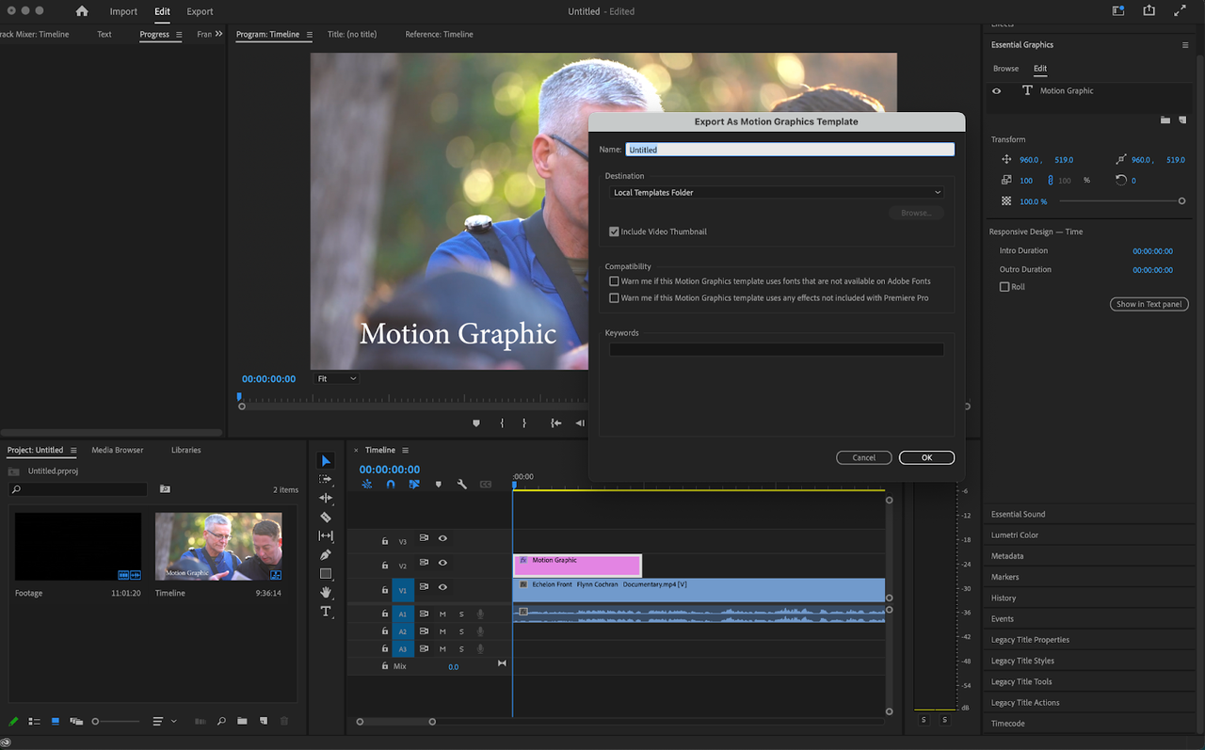This screenshot has height=750, width=1205.
Task: Select the Hand tool
Action: (x=326, y=592)
